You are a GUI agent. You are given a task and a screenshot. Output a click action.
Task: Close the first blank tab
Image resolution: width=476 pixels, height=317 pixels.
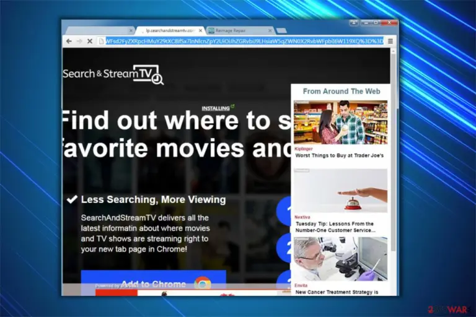pyautogui.click(x=131, y=30)
